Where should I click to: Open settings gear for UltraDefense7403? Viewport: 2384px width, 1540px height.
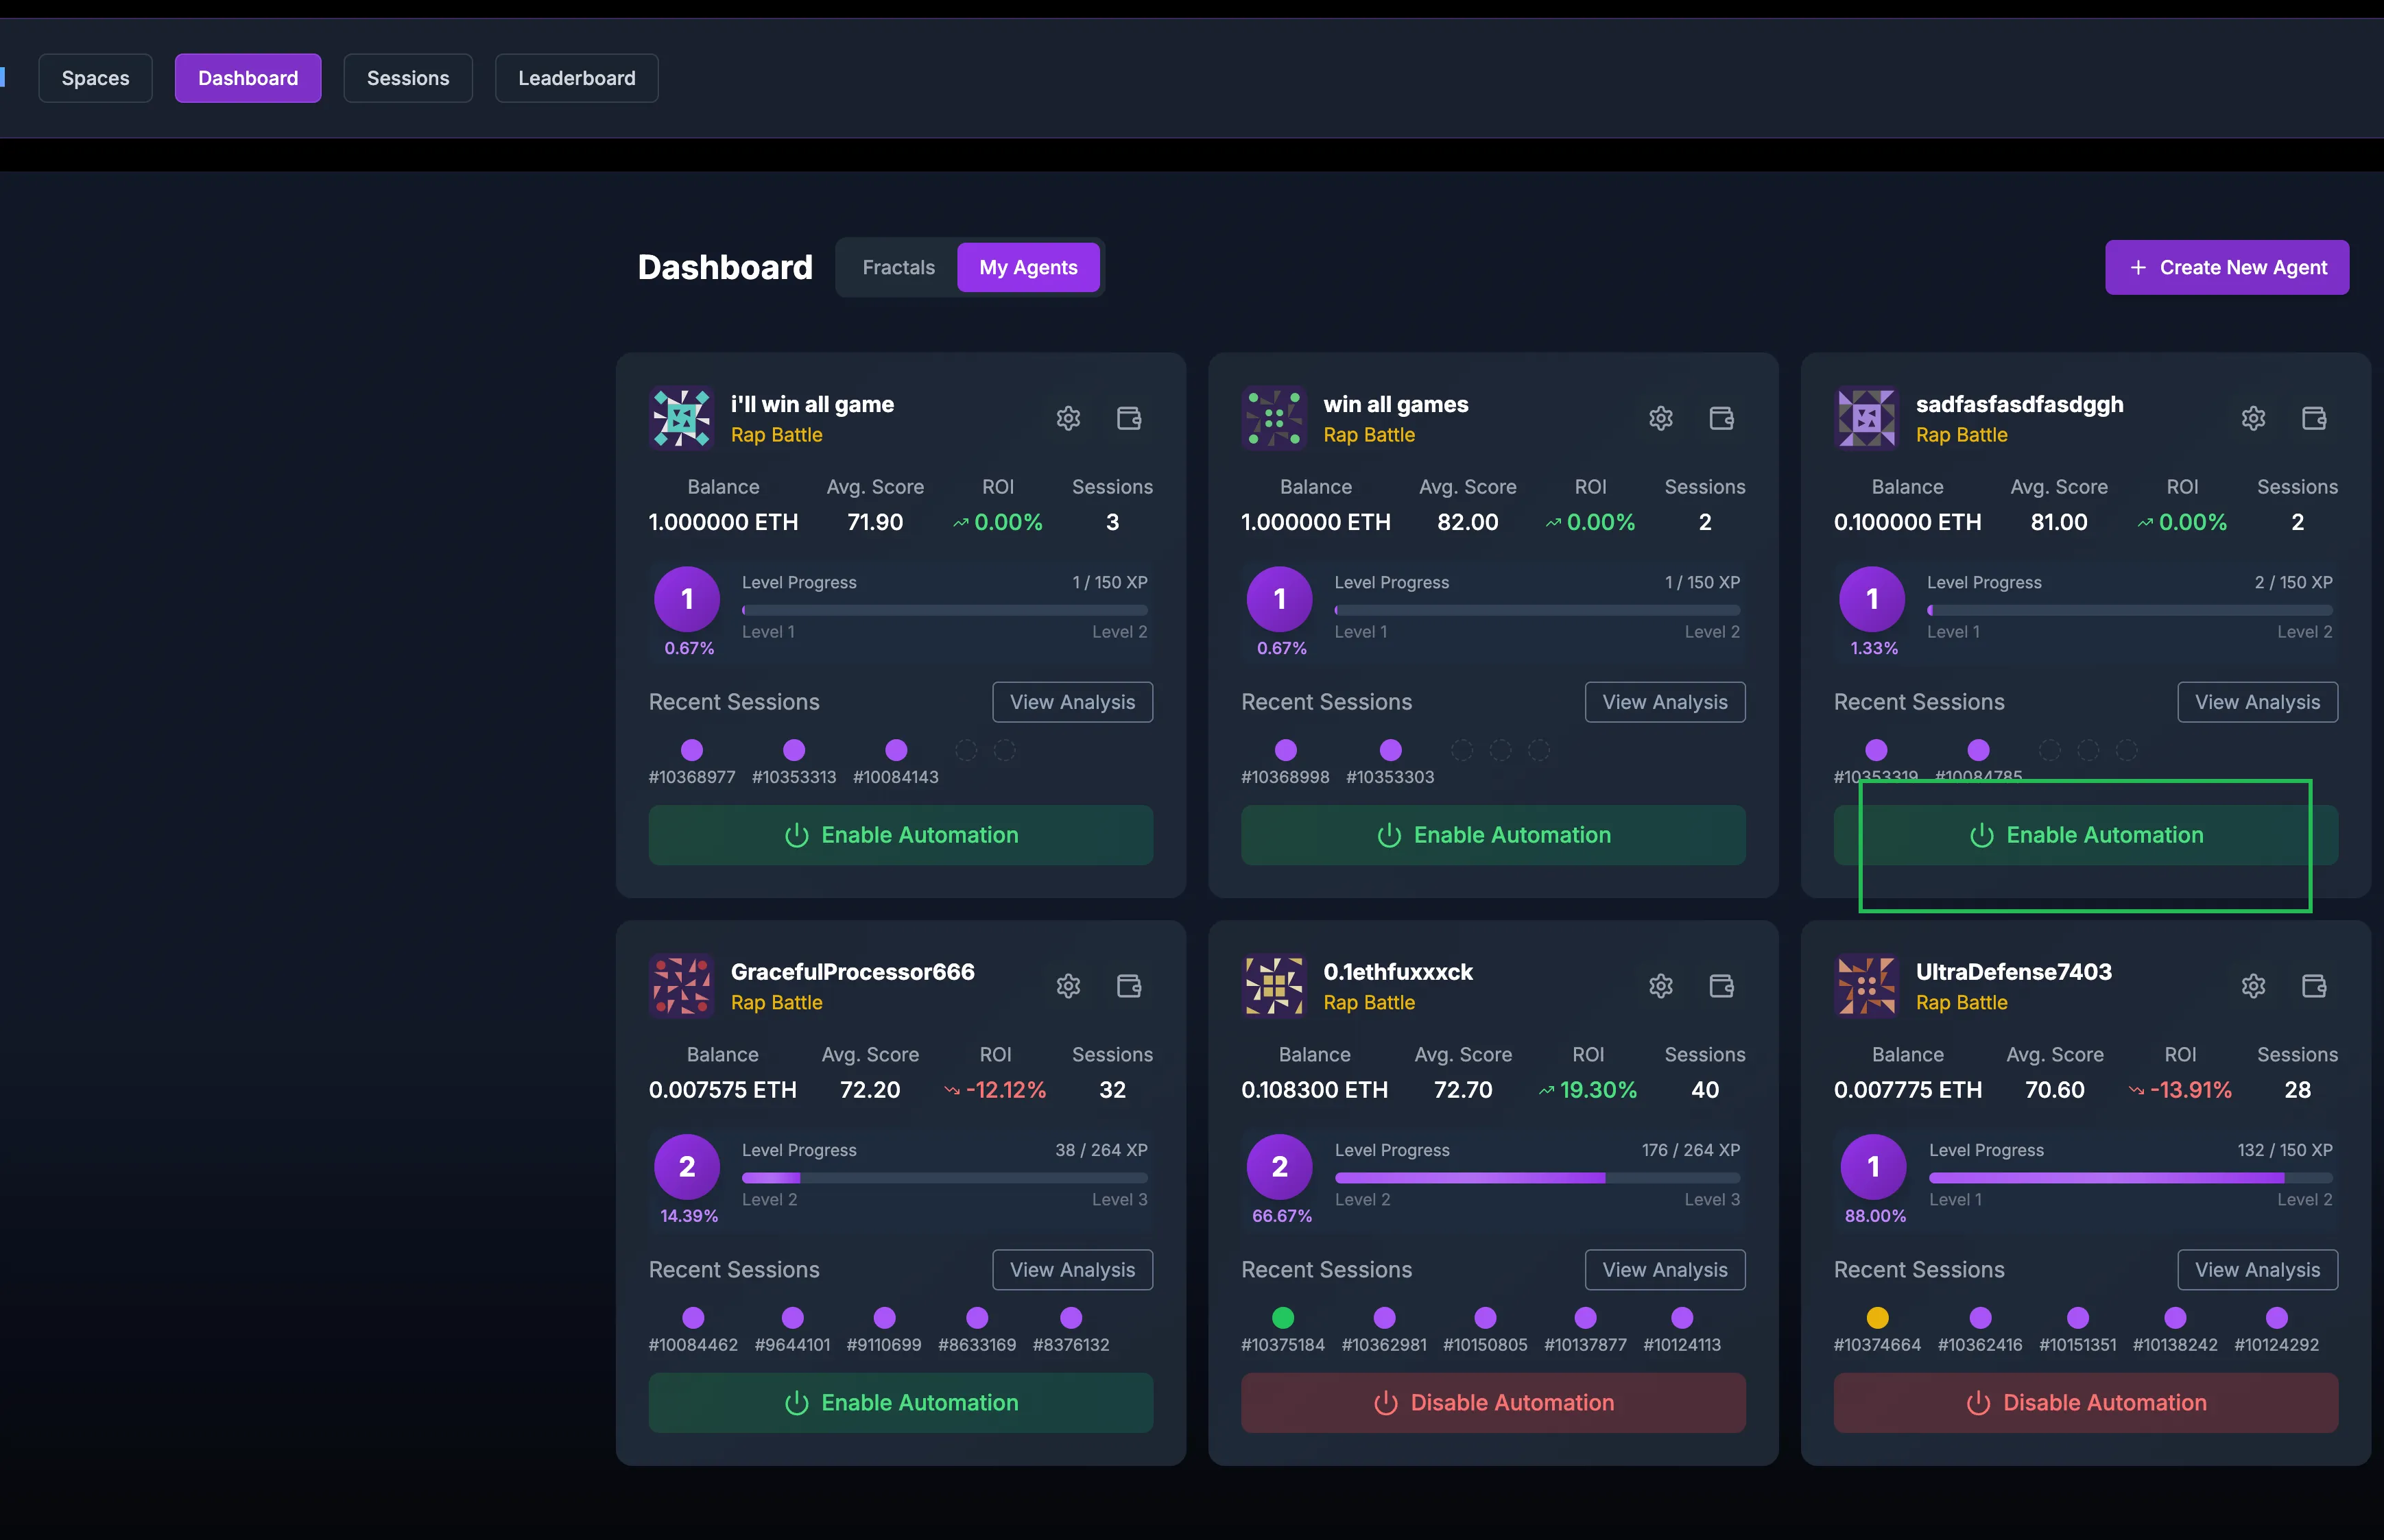click(2253, 986)
